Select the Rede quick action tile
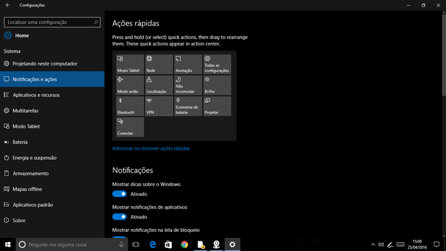Image resolution: width=446 pixels, height=251 pixels. pyautogui.click(x=159, y=64)
